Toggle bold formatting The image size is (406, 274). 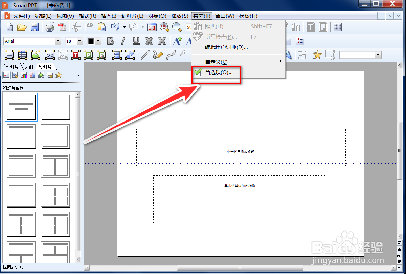click(x=111, y=41)
